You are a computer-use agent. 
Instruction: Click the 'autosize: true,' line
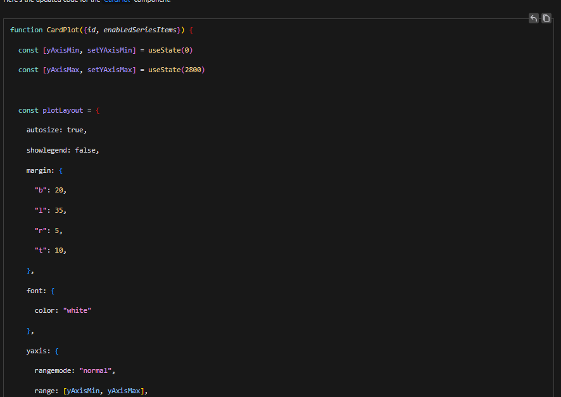(56, 130)
